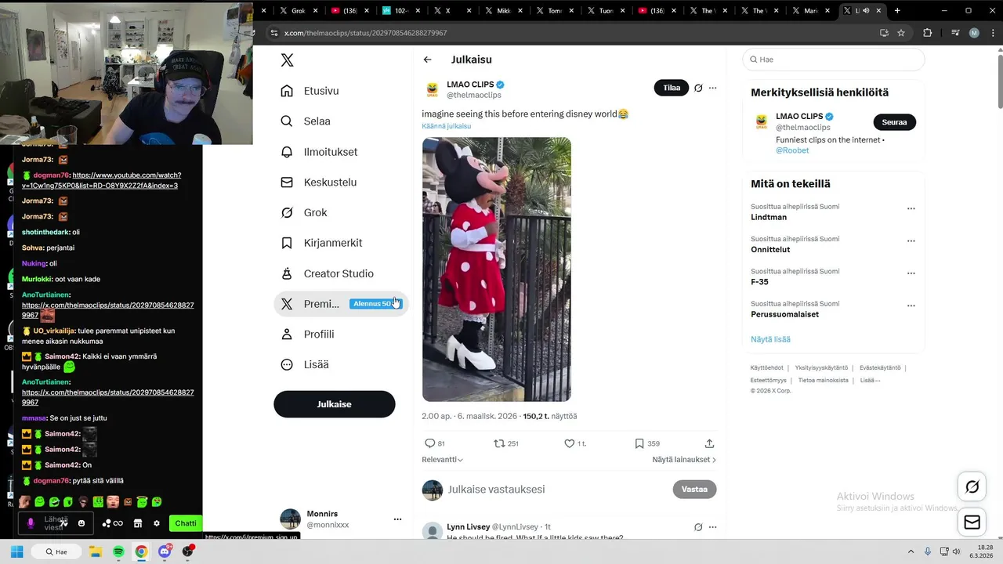Switch to the Grok browser tab
This screenshot has width=1003, height=564.
point(298,11)
